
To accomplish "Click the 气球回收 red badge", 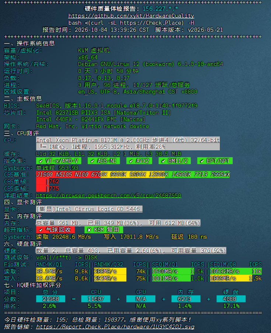I will coord(55,230).
